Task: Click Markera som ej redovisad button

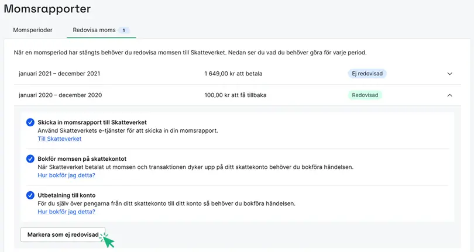Action: pos(63,234)
